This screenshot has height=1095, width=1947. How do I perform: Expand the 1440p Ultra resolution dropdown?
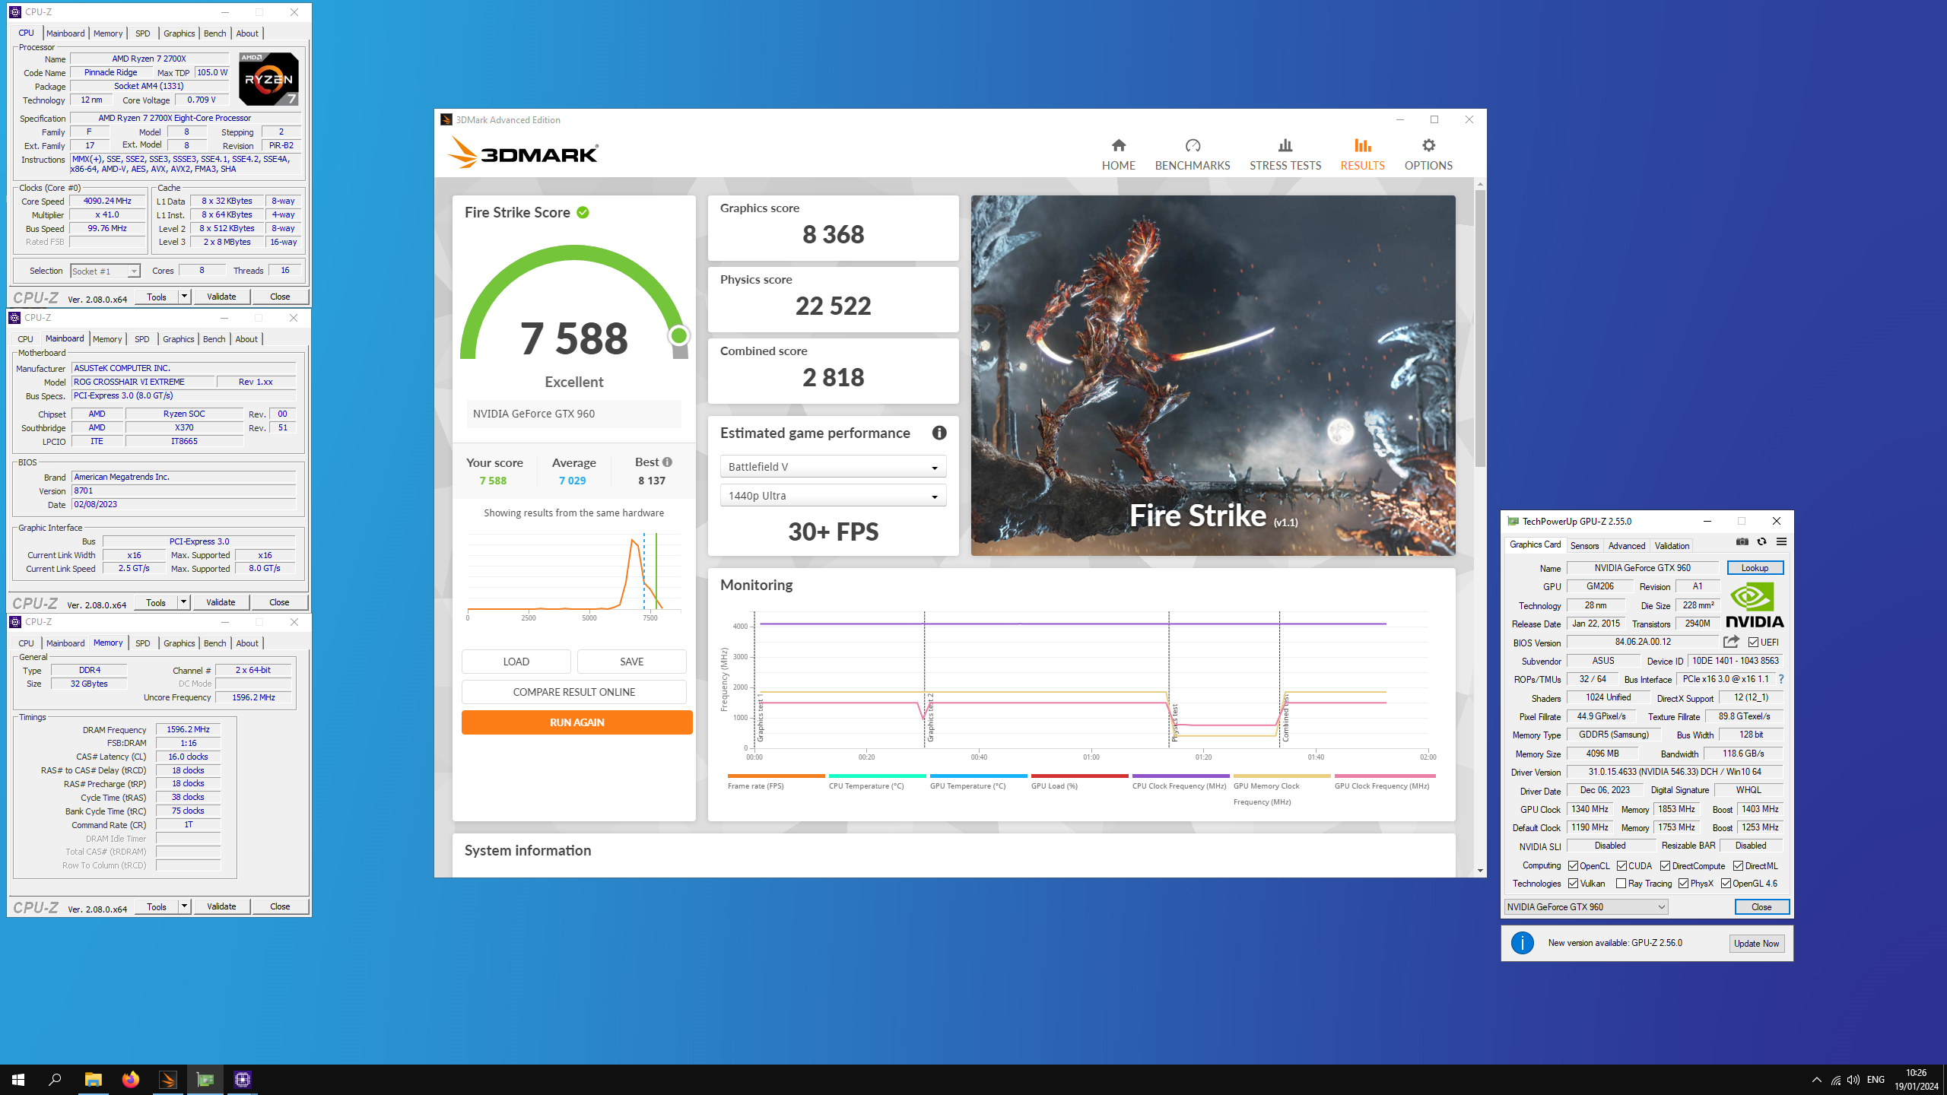click(x=833, y=496)
